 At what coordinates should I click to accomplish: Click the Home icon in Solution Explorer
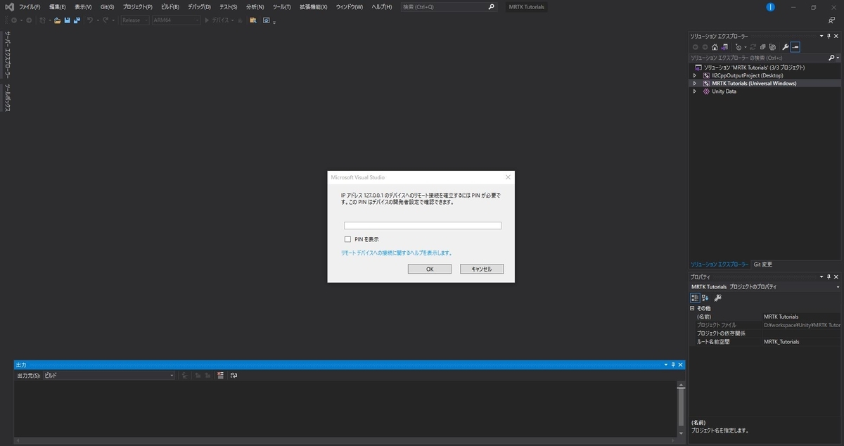[x=715, y=47]
